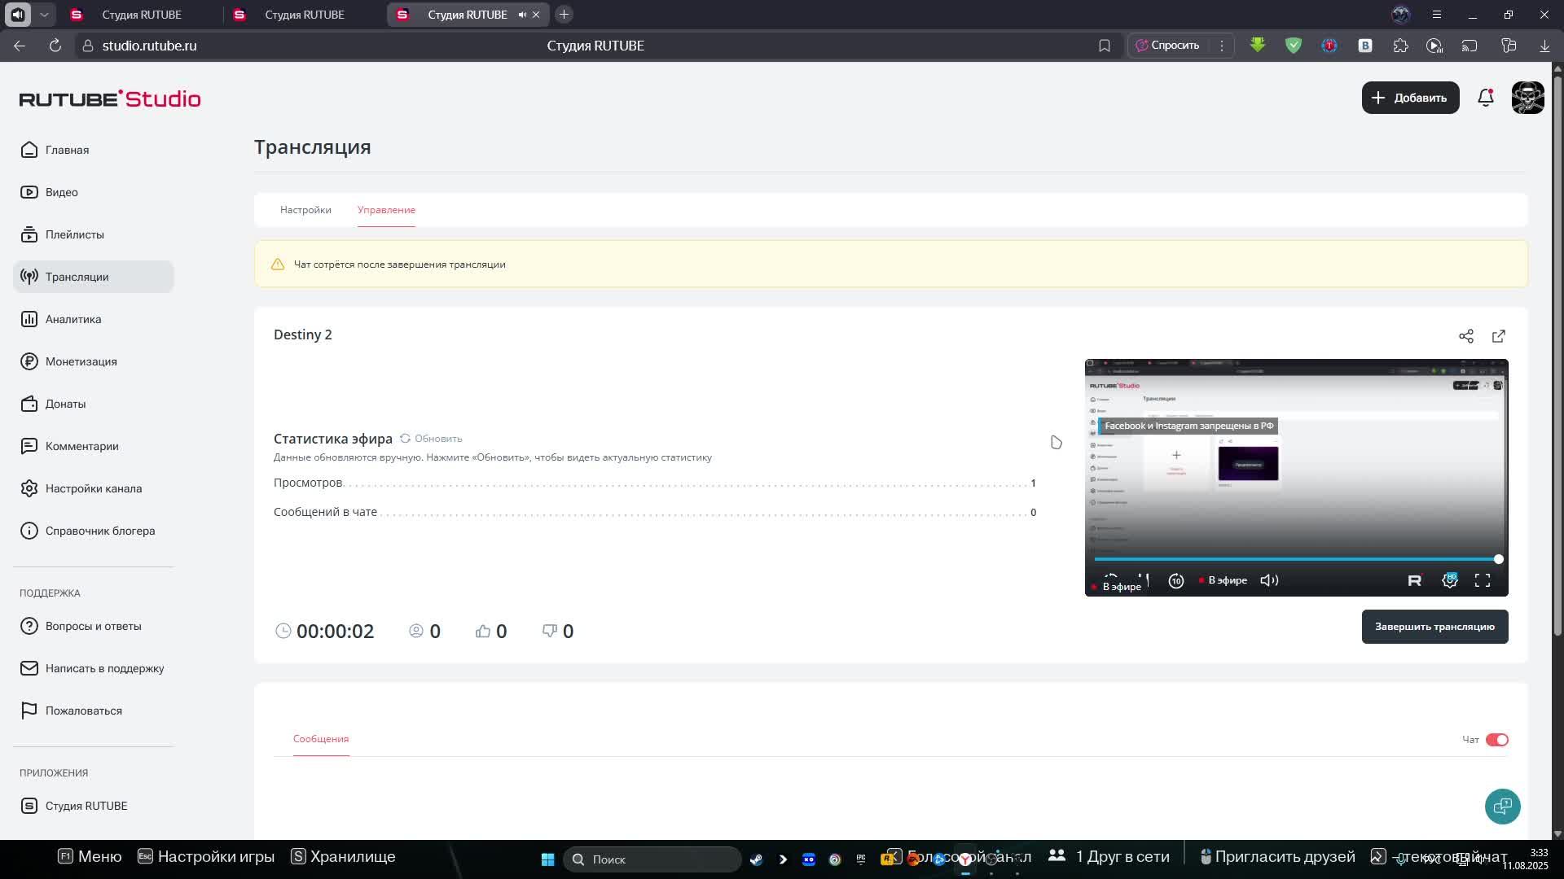Open the notifications bell
The width and height of the screenshot is (1564, 879).
tap(1486, 98)
